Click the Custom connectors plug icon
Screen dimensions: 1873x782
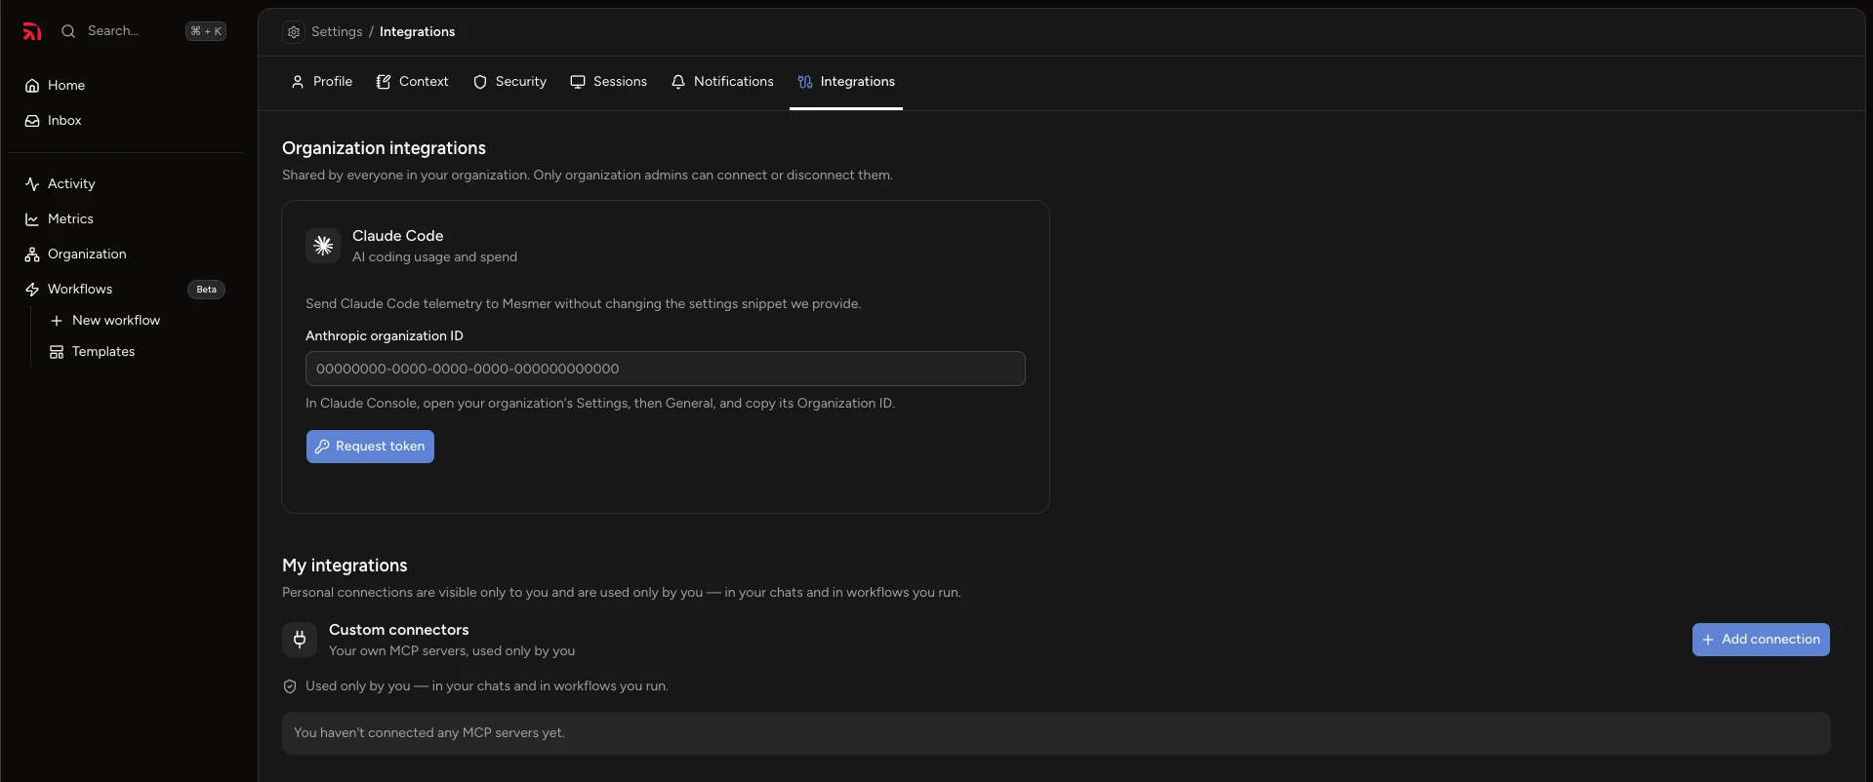point(300,640)
